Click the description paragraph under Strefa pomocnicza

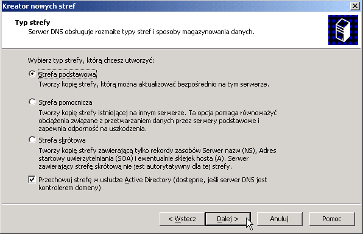(157, 121)
